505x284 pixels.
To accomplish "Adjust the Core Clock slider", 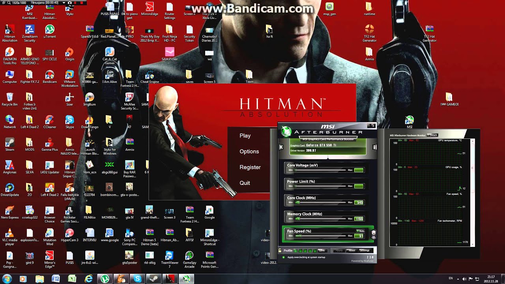I will click(x=321, y=202).
